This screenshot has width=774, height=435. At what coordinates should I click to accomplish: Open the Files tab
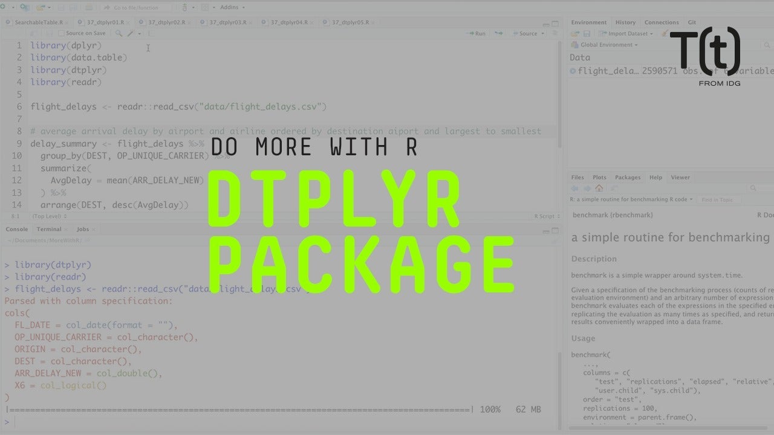577,177
